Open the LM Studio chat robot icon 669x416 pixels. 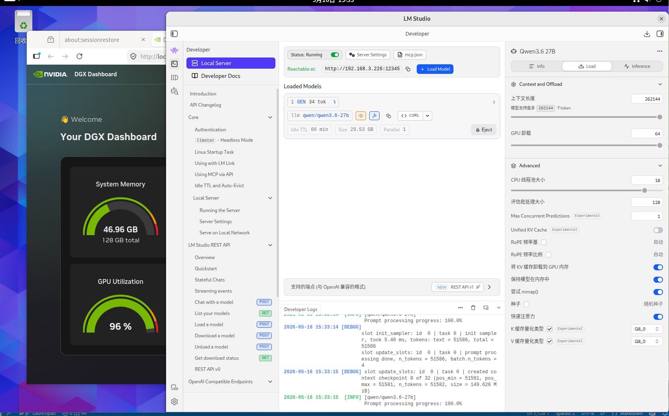(x=174, y=50)
